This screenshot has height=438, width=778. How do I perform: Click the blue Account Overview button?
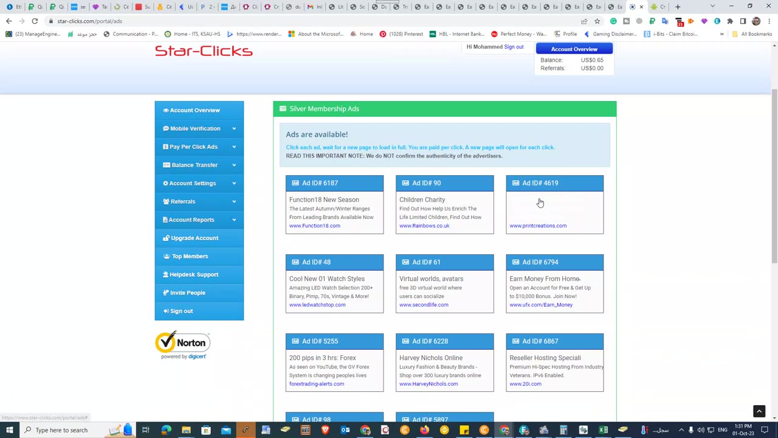[x=574, y=49]
